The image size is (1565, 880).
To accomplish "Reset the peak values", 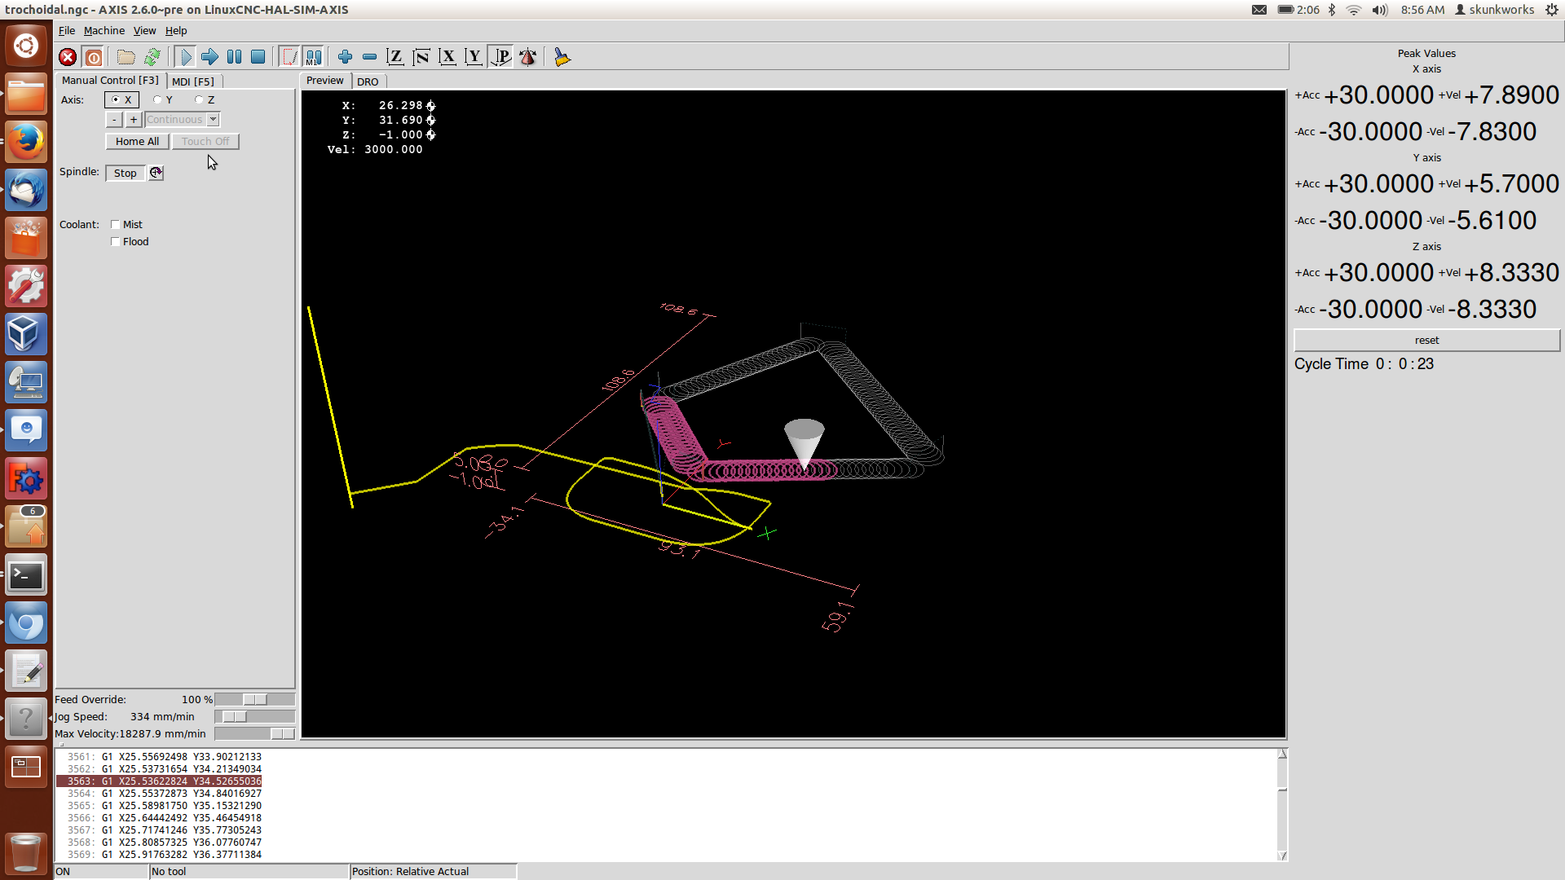I will point(1426,340).
